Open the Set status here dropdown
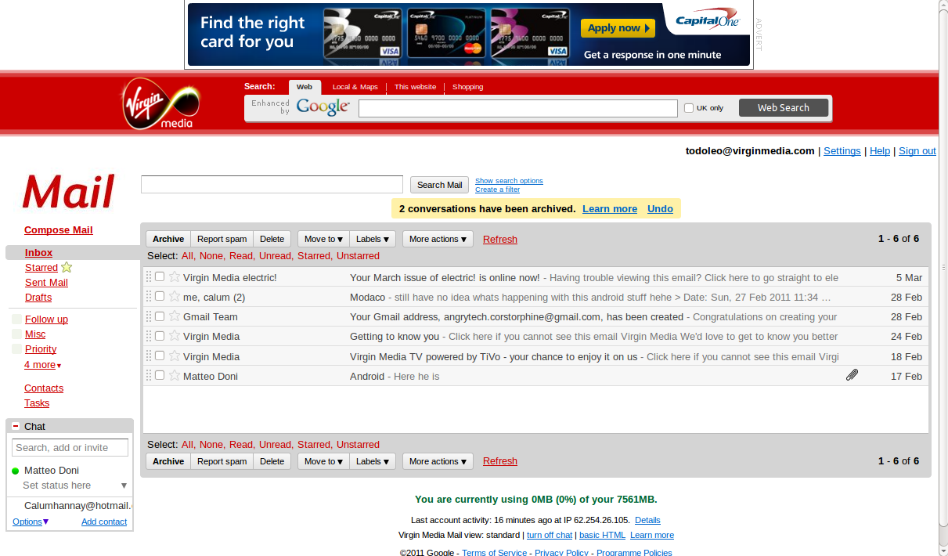The height and width of the screenshot is (556, 948). (x=74, y=486)
